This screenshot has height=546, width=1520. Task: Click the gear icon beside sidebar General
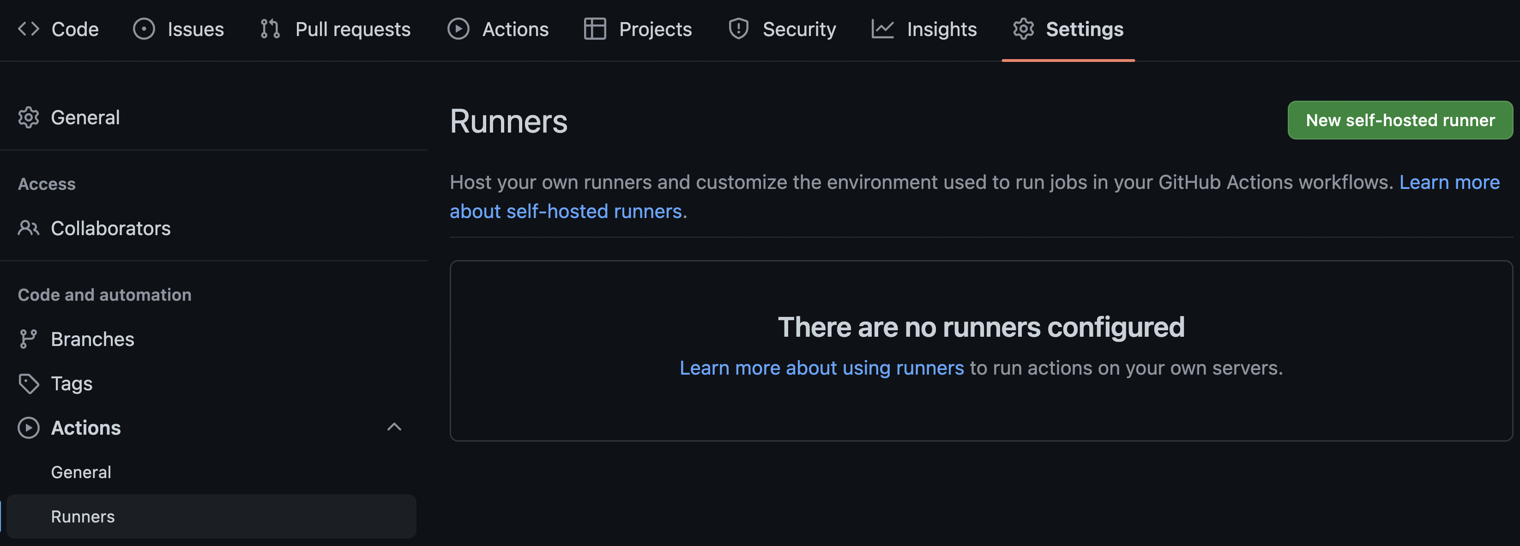point(28,117)
